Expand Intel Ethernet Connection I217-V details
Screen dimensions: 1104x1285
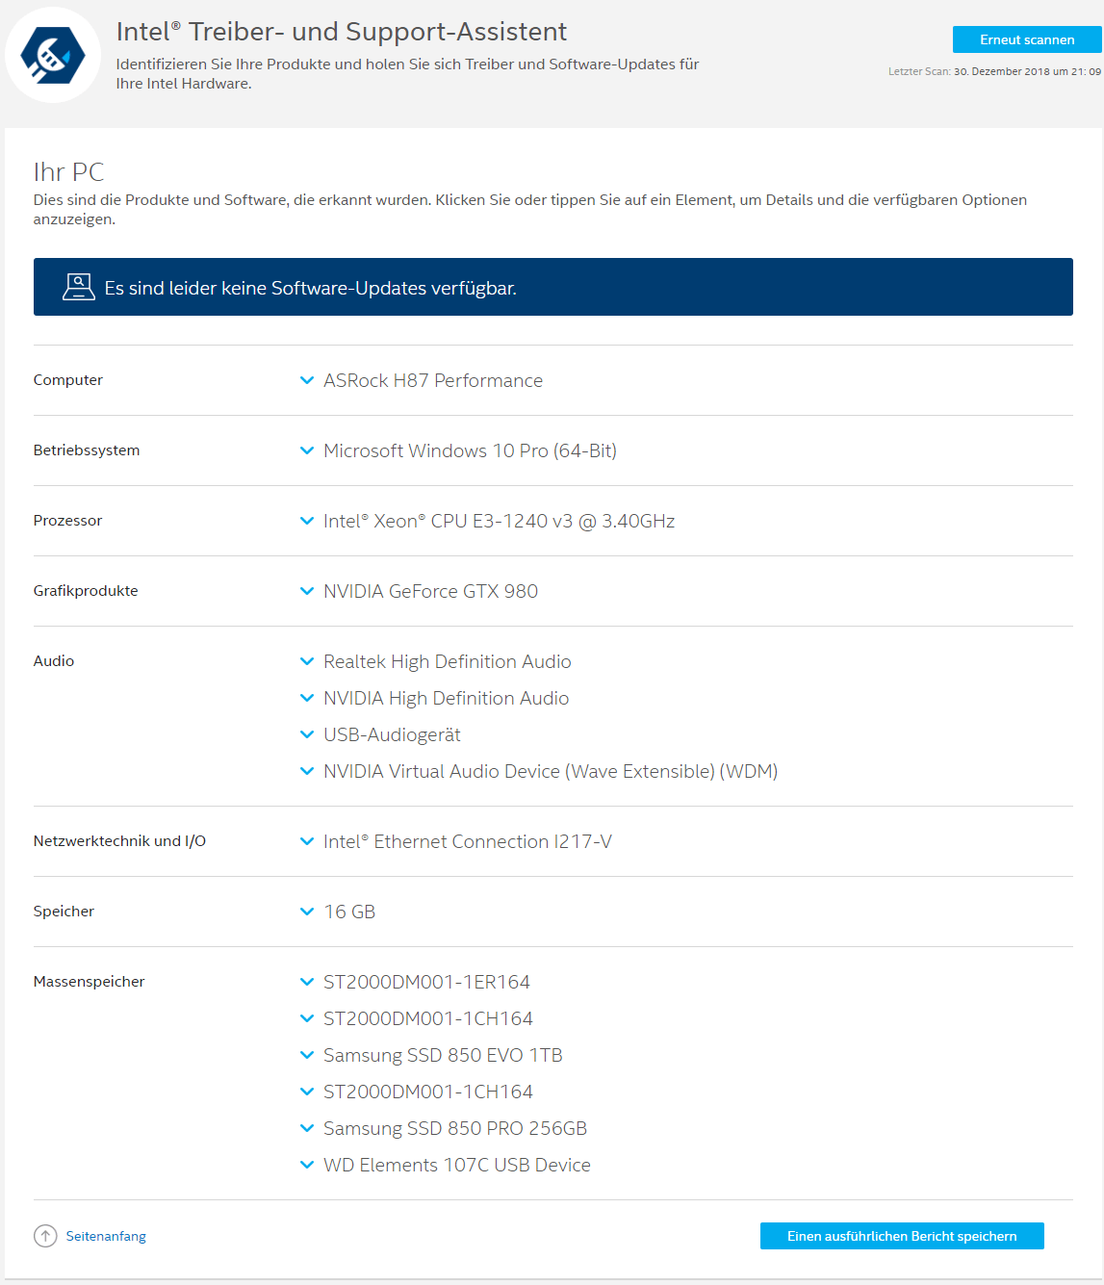point(455,841)
